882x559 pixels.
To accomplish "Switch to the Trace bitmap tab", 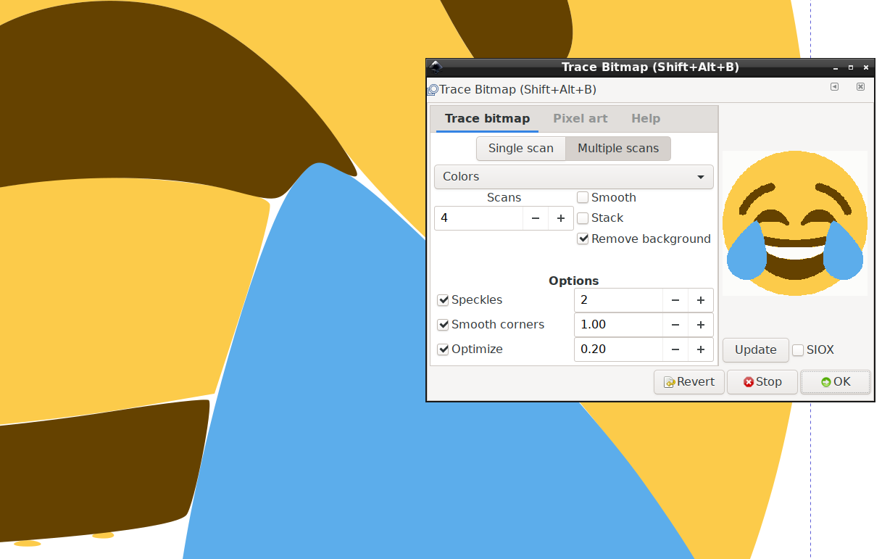I will click(x=487, y=119).
